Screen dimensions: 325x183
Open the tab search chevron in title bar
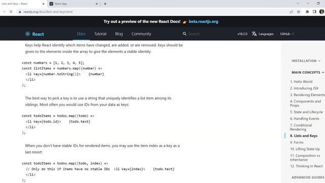pyautogui.click(x=298, y=4)
